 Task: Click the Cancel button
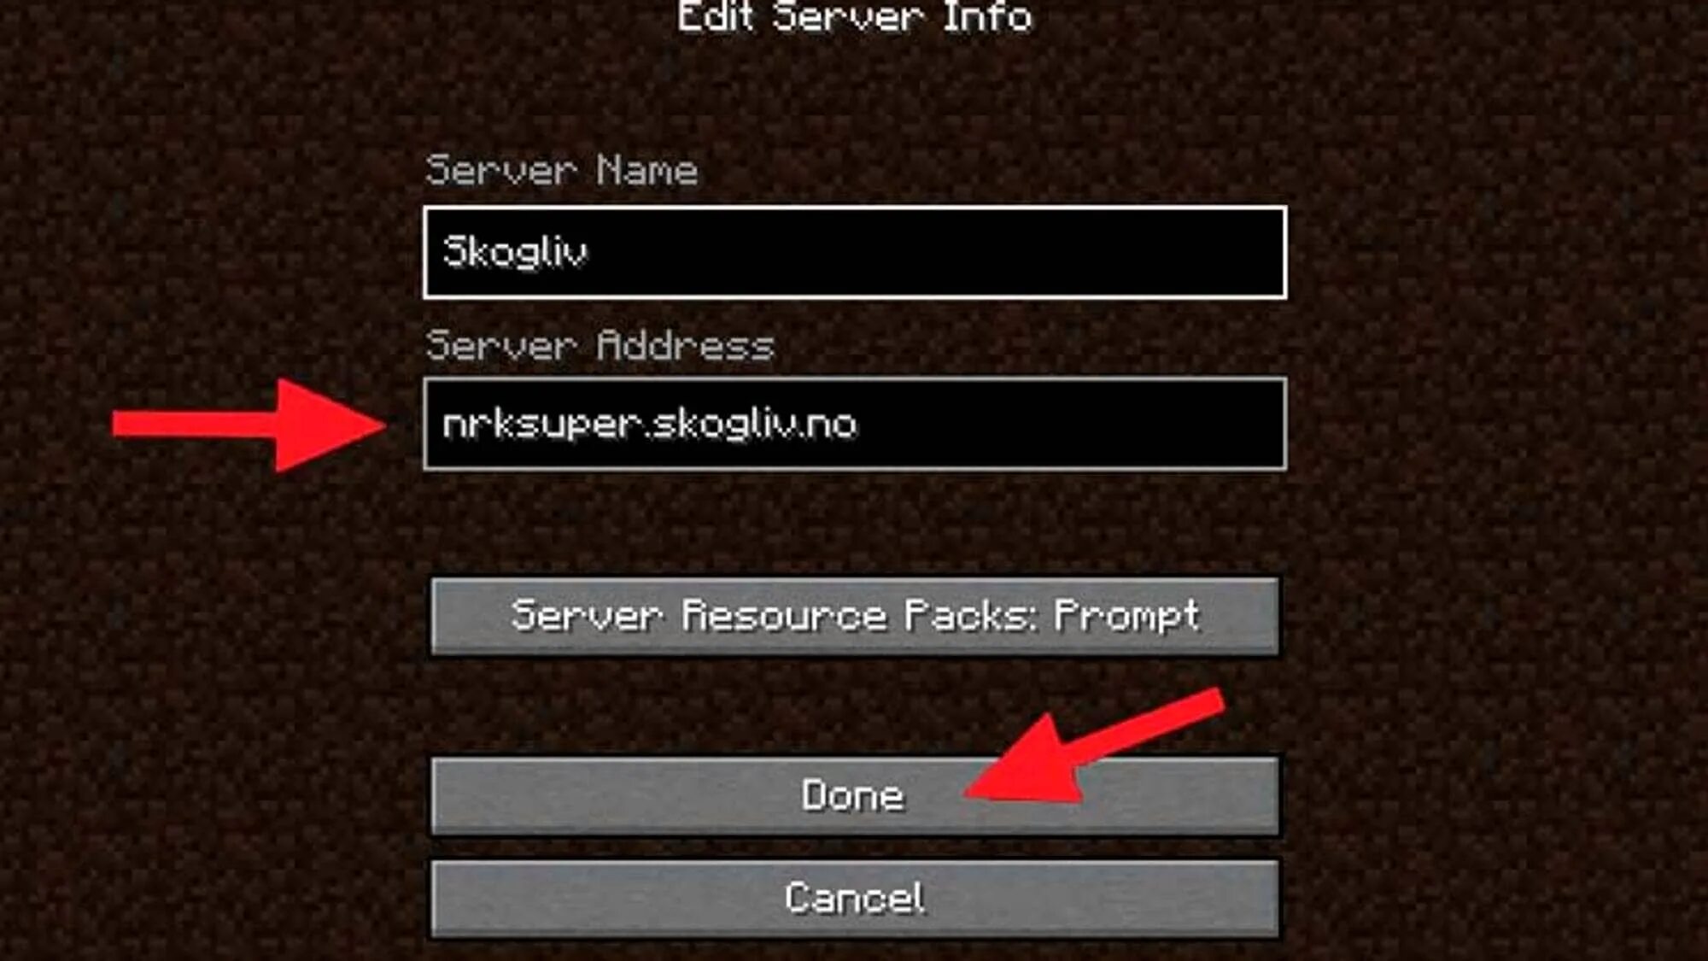[855, 898]
